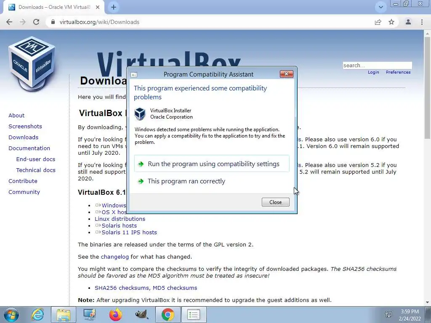Click the browser back arrow
This screenshot has width=431, height=323.
[9, 22]
